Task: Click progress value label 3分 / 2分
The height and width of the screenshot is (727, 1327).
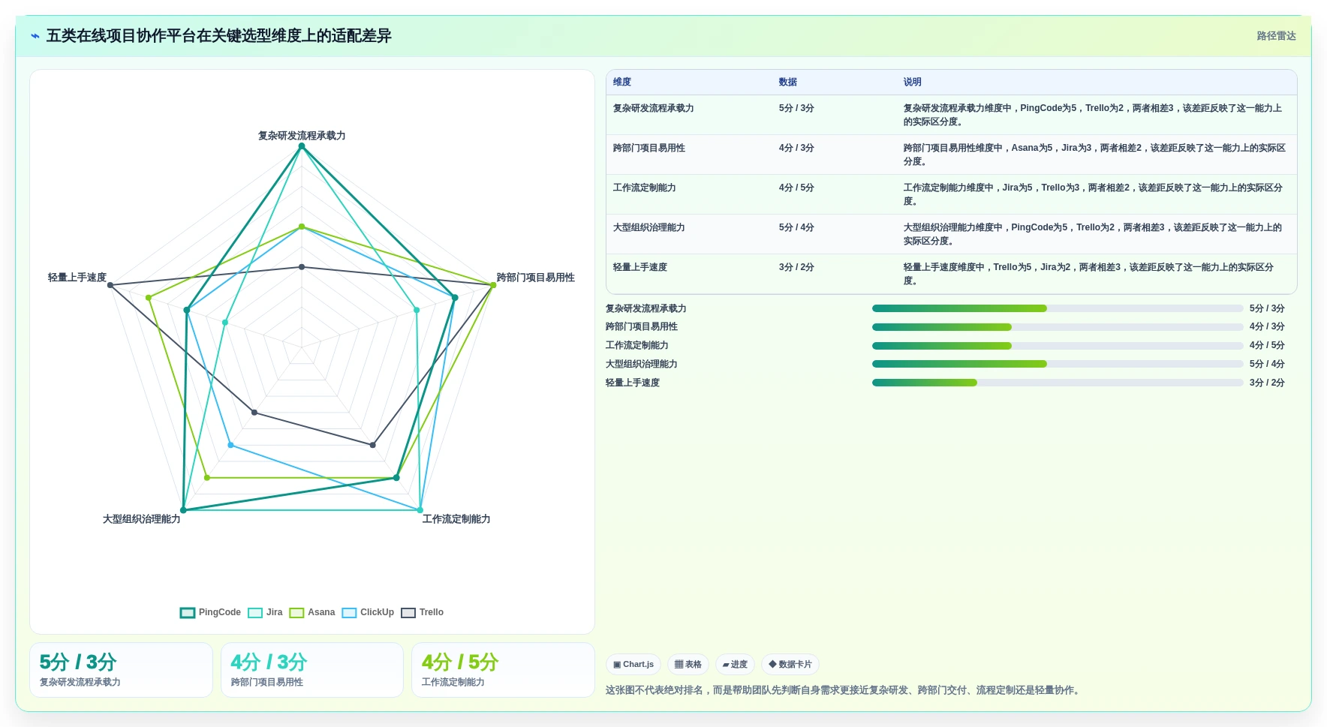Action: (x=1267, y=383)
